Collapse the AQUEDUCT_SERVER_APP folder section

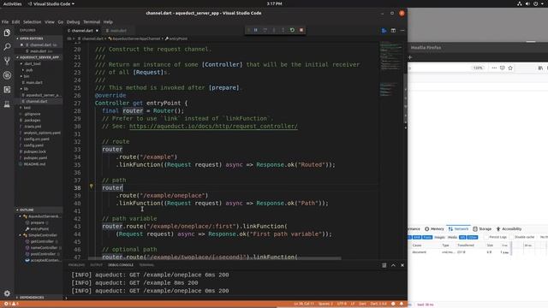coord(39,57)
